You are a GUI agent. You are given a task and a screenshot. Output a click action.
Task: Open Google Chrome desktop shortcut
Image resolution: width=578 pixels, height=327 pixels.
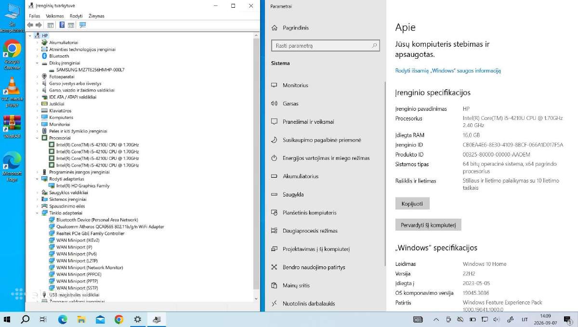click(12, 54)
